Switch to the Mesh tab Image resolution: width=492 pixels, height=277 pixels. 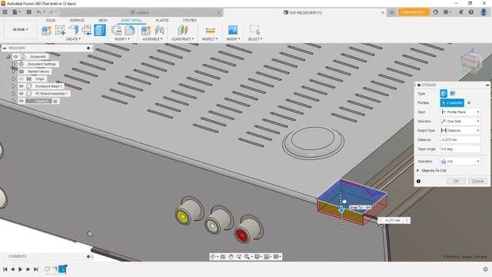[x=103, y=20]
